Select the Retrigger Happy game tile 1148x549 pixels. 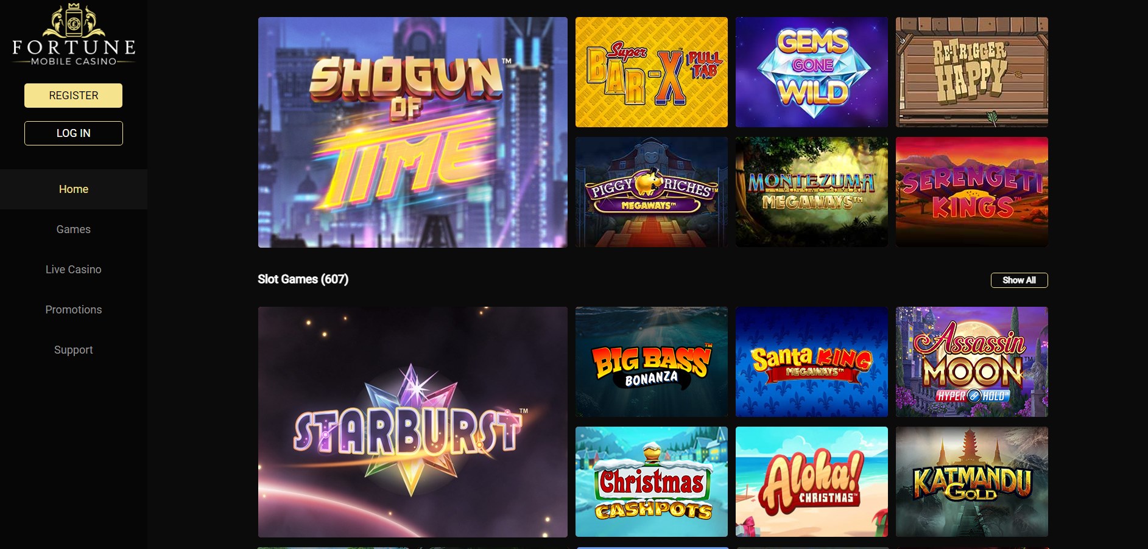[x=971, y=72]
